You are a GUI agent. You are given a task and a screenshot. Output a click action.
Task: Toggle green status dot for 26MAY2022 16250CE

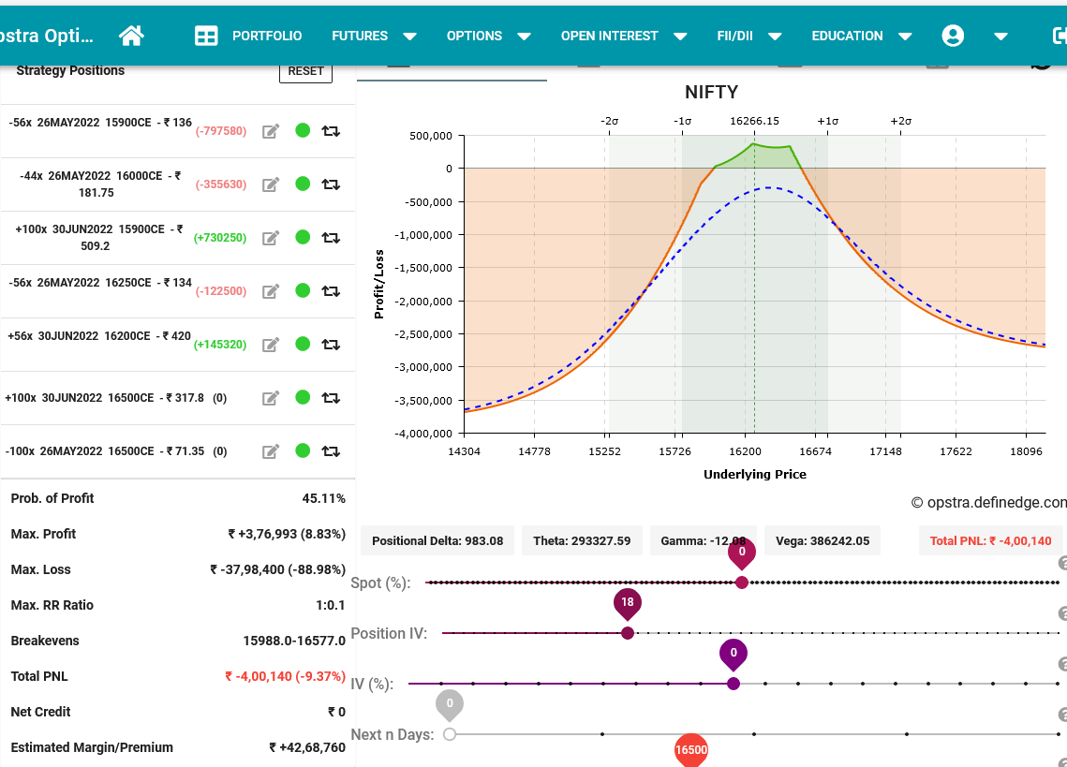pyautogui.click(x=303, y=291)
